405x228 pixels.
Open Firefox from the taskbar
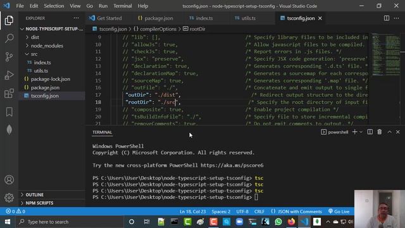(x=291, y=222)
